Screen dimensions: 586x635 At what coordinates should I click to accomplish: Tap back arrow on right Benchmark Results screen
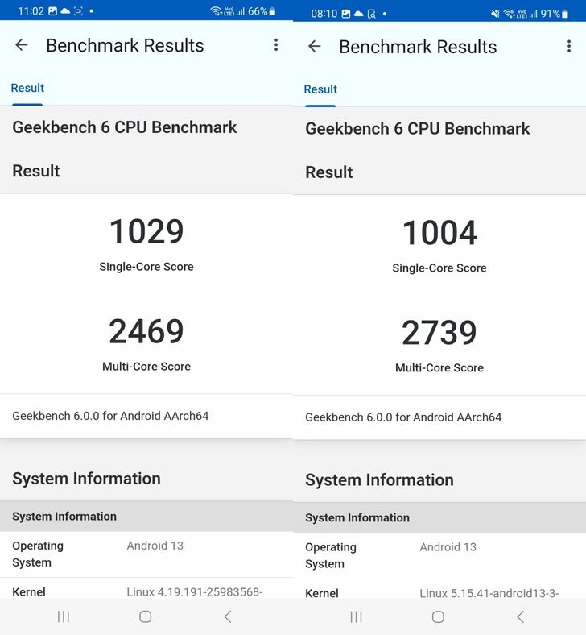click(x=314, y=46)
